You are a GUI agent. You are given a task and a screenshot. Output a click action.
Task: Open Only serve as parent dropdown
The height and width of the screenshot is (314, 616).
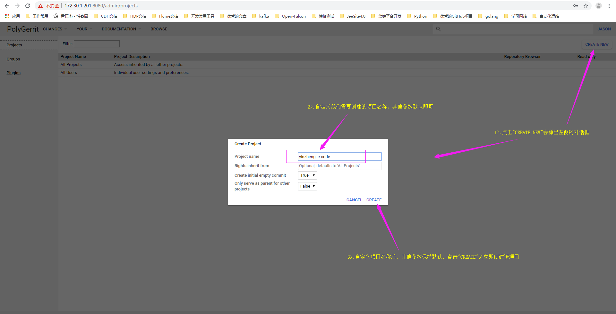tap(307, 186)
